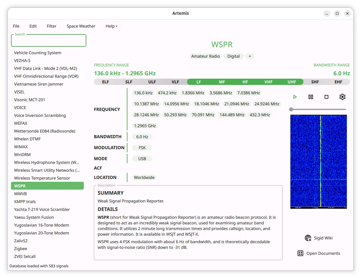
Task: Select Wireless Smart Utility Networks entry
Action: tap(47, 170)
